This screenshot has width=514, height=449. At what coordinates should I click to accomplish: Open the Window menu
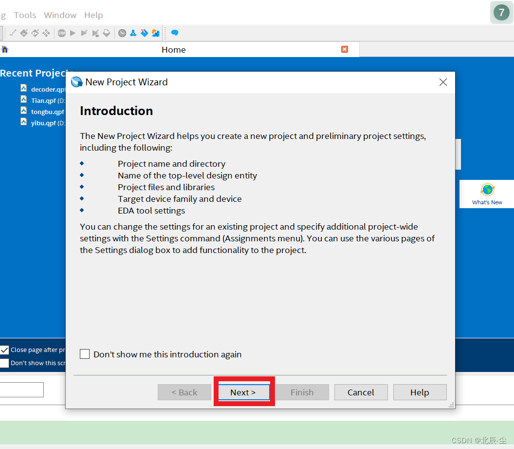pyautogui.click(x=60, y=15)
